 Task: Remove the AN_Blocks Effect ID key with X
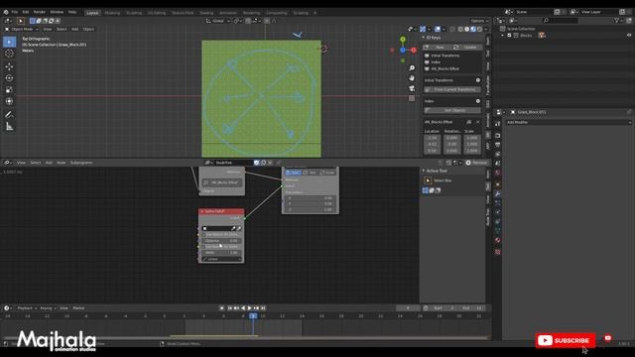(478, 122)
